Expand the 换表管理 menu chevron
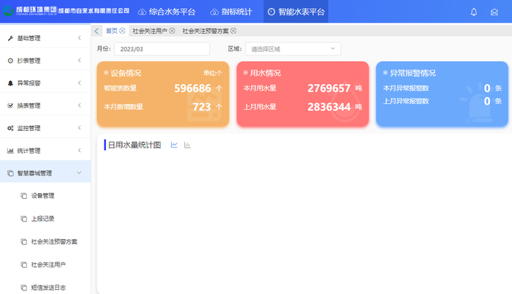The image size is (512, 294). click(x=79, y=105)
